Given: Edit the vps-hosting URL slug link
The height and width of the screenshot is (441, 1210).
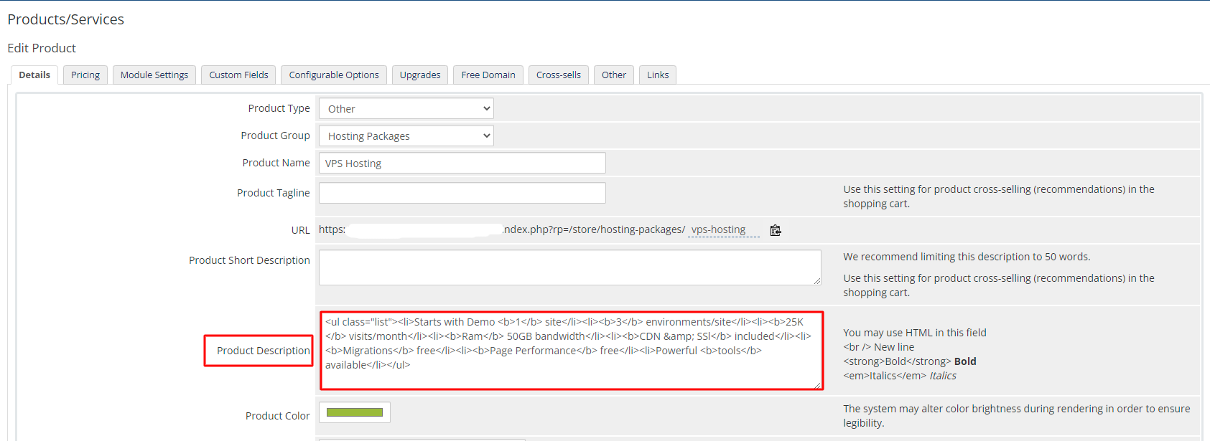Looking at the screenshot, I should point(719,230).
